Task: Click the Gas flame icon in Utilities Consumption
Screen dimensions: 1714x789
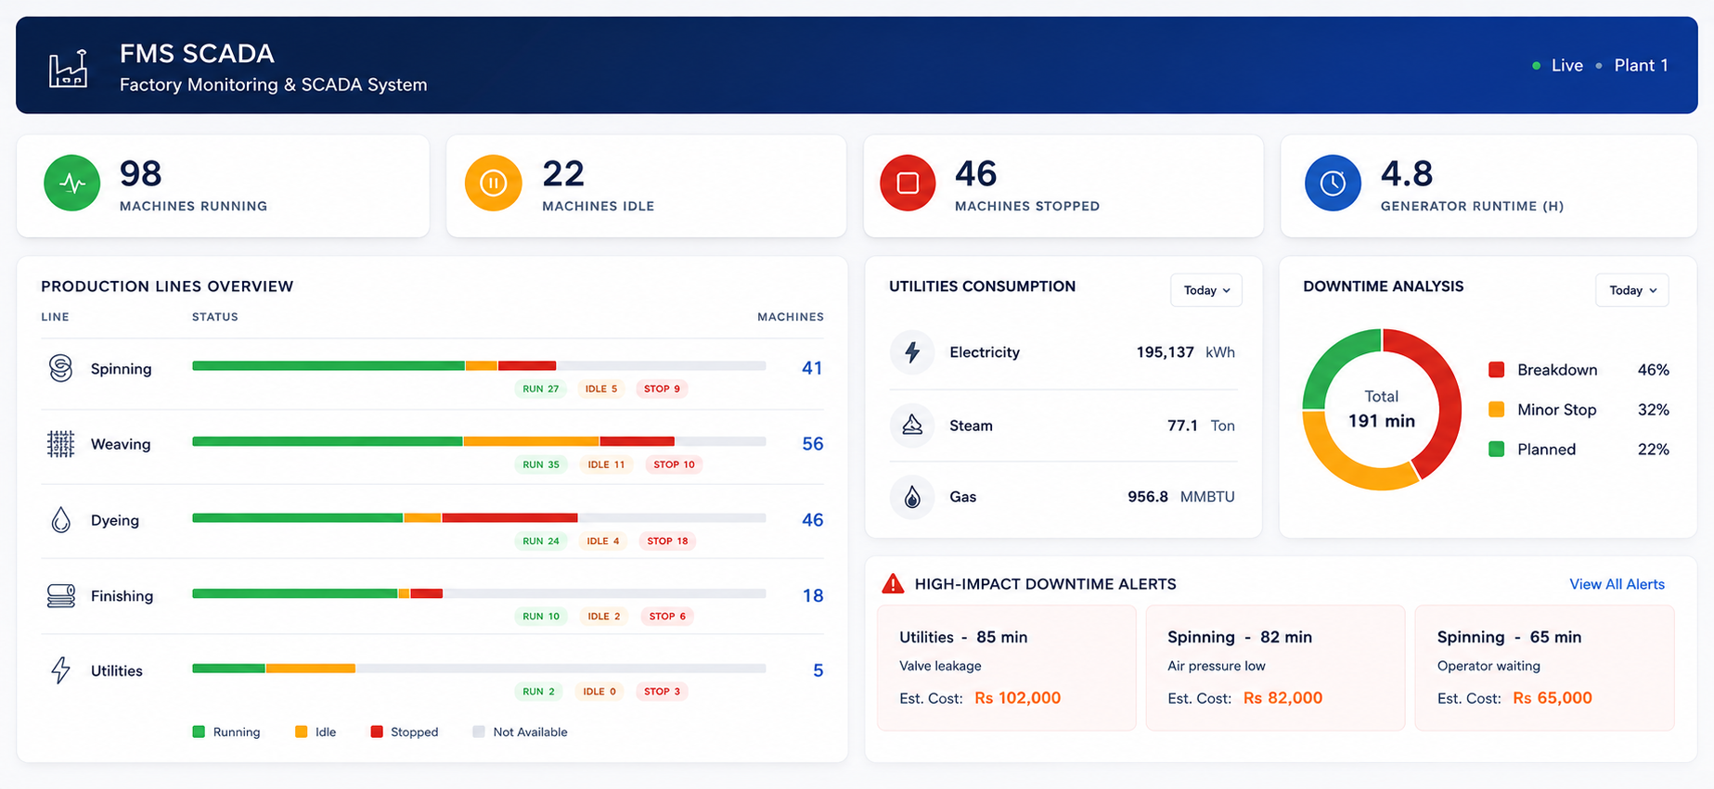Action: pos(912,497)
